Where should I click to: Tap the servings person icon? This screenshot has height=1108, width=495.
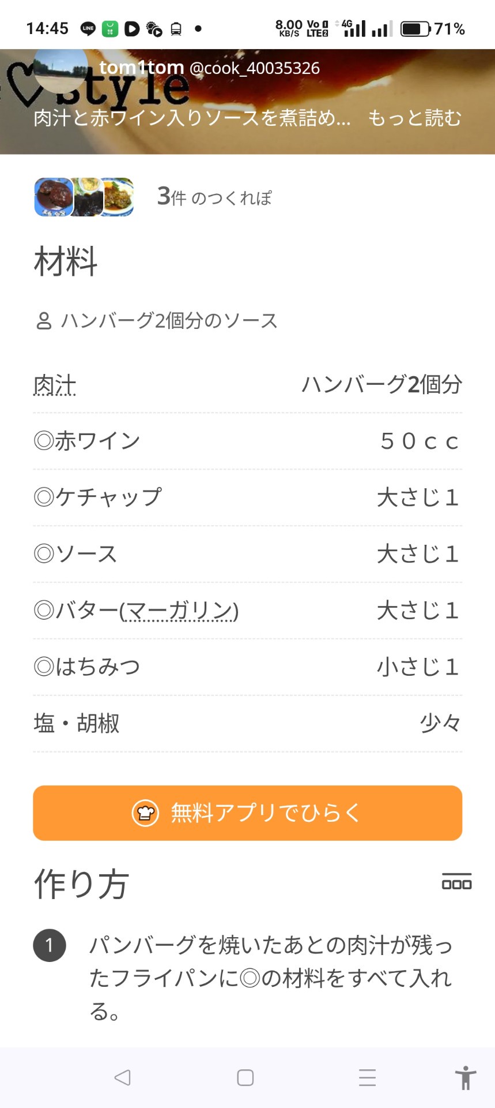(x=44, y=321)
